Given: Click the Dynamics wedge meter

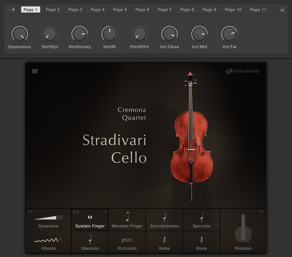Looking at the screenshot, I should 49,217.
